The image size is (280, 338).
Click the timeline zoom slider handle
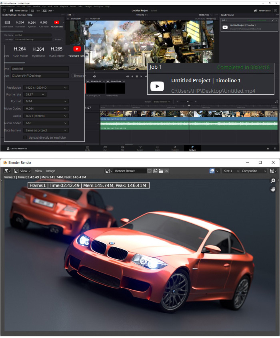coord(188,101)
